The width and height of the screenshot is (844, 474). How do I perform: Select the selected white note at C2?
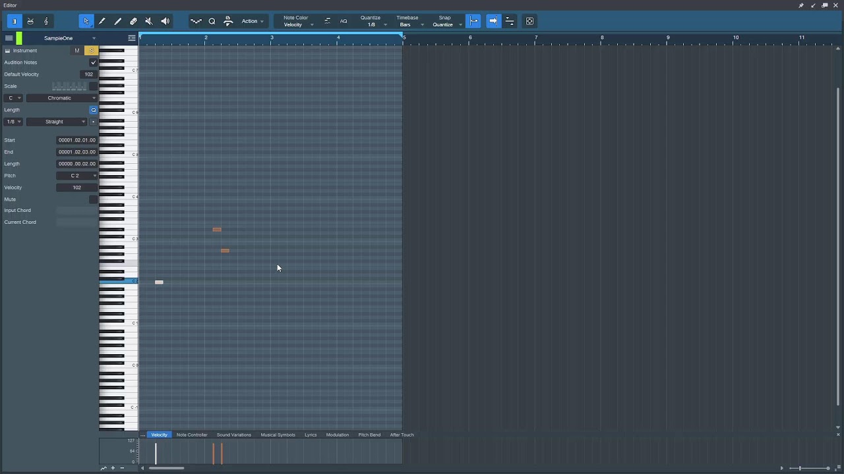tap(159, 282)
